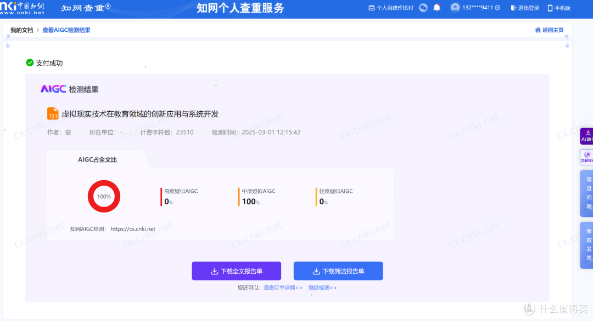
Task: Click the 作者：安 author text
Action: coord(59,133)
